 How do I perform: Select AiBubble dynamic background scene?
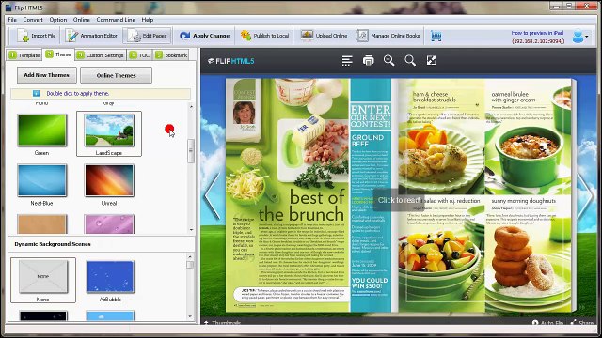pyautogui.click(x=110, y=276)
